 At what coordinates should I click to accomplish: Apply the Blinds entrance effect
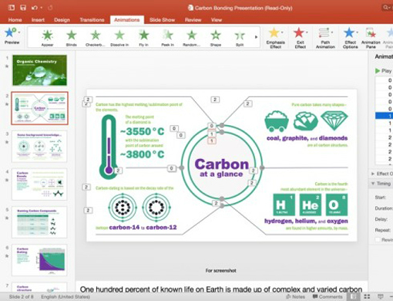[x=72, y=38]
